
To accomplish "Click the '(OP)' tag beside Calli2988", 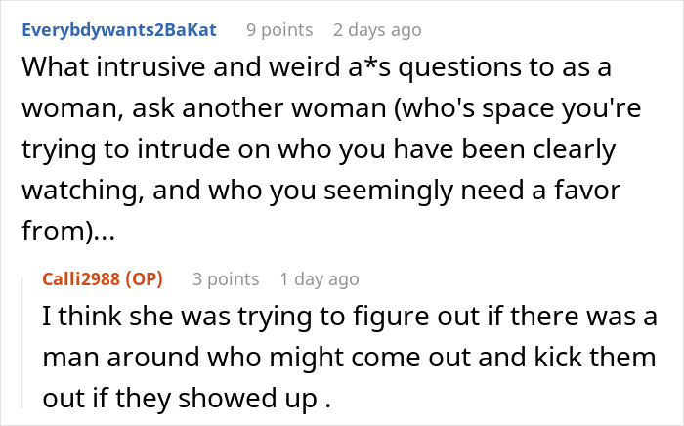I will tap(145, 279).
